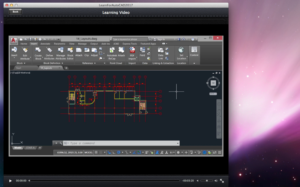
Task: Toggle MODEL space button in status bar
Action: [x=88, y=153]
